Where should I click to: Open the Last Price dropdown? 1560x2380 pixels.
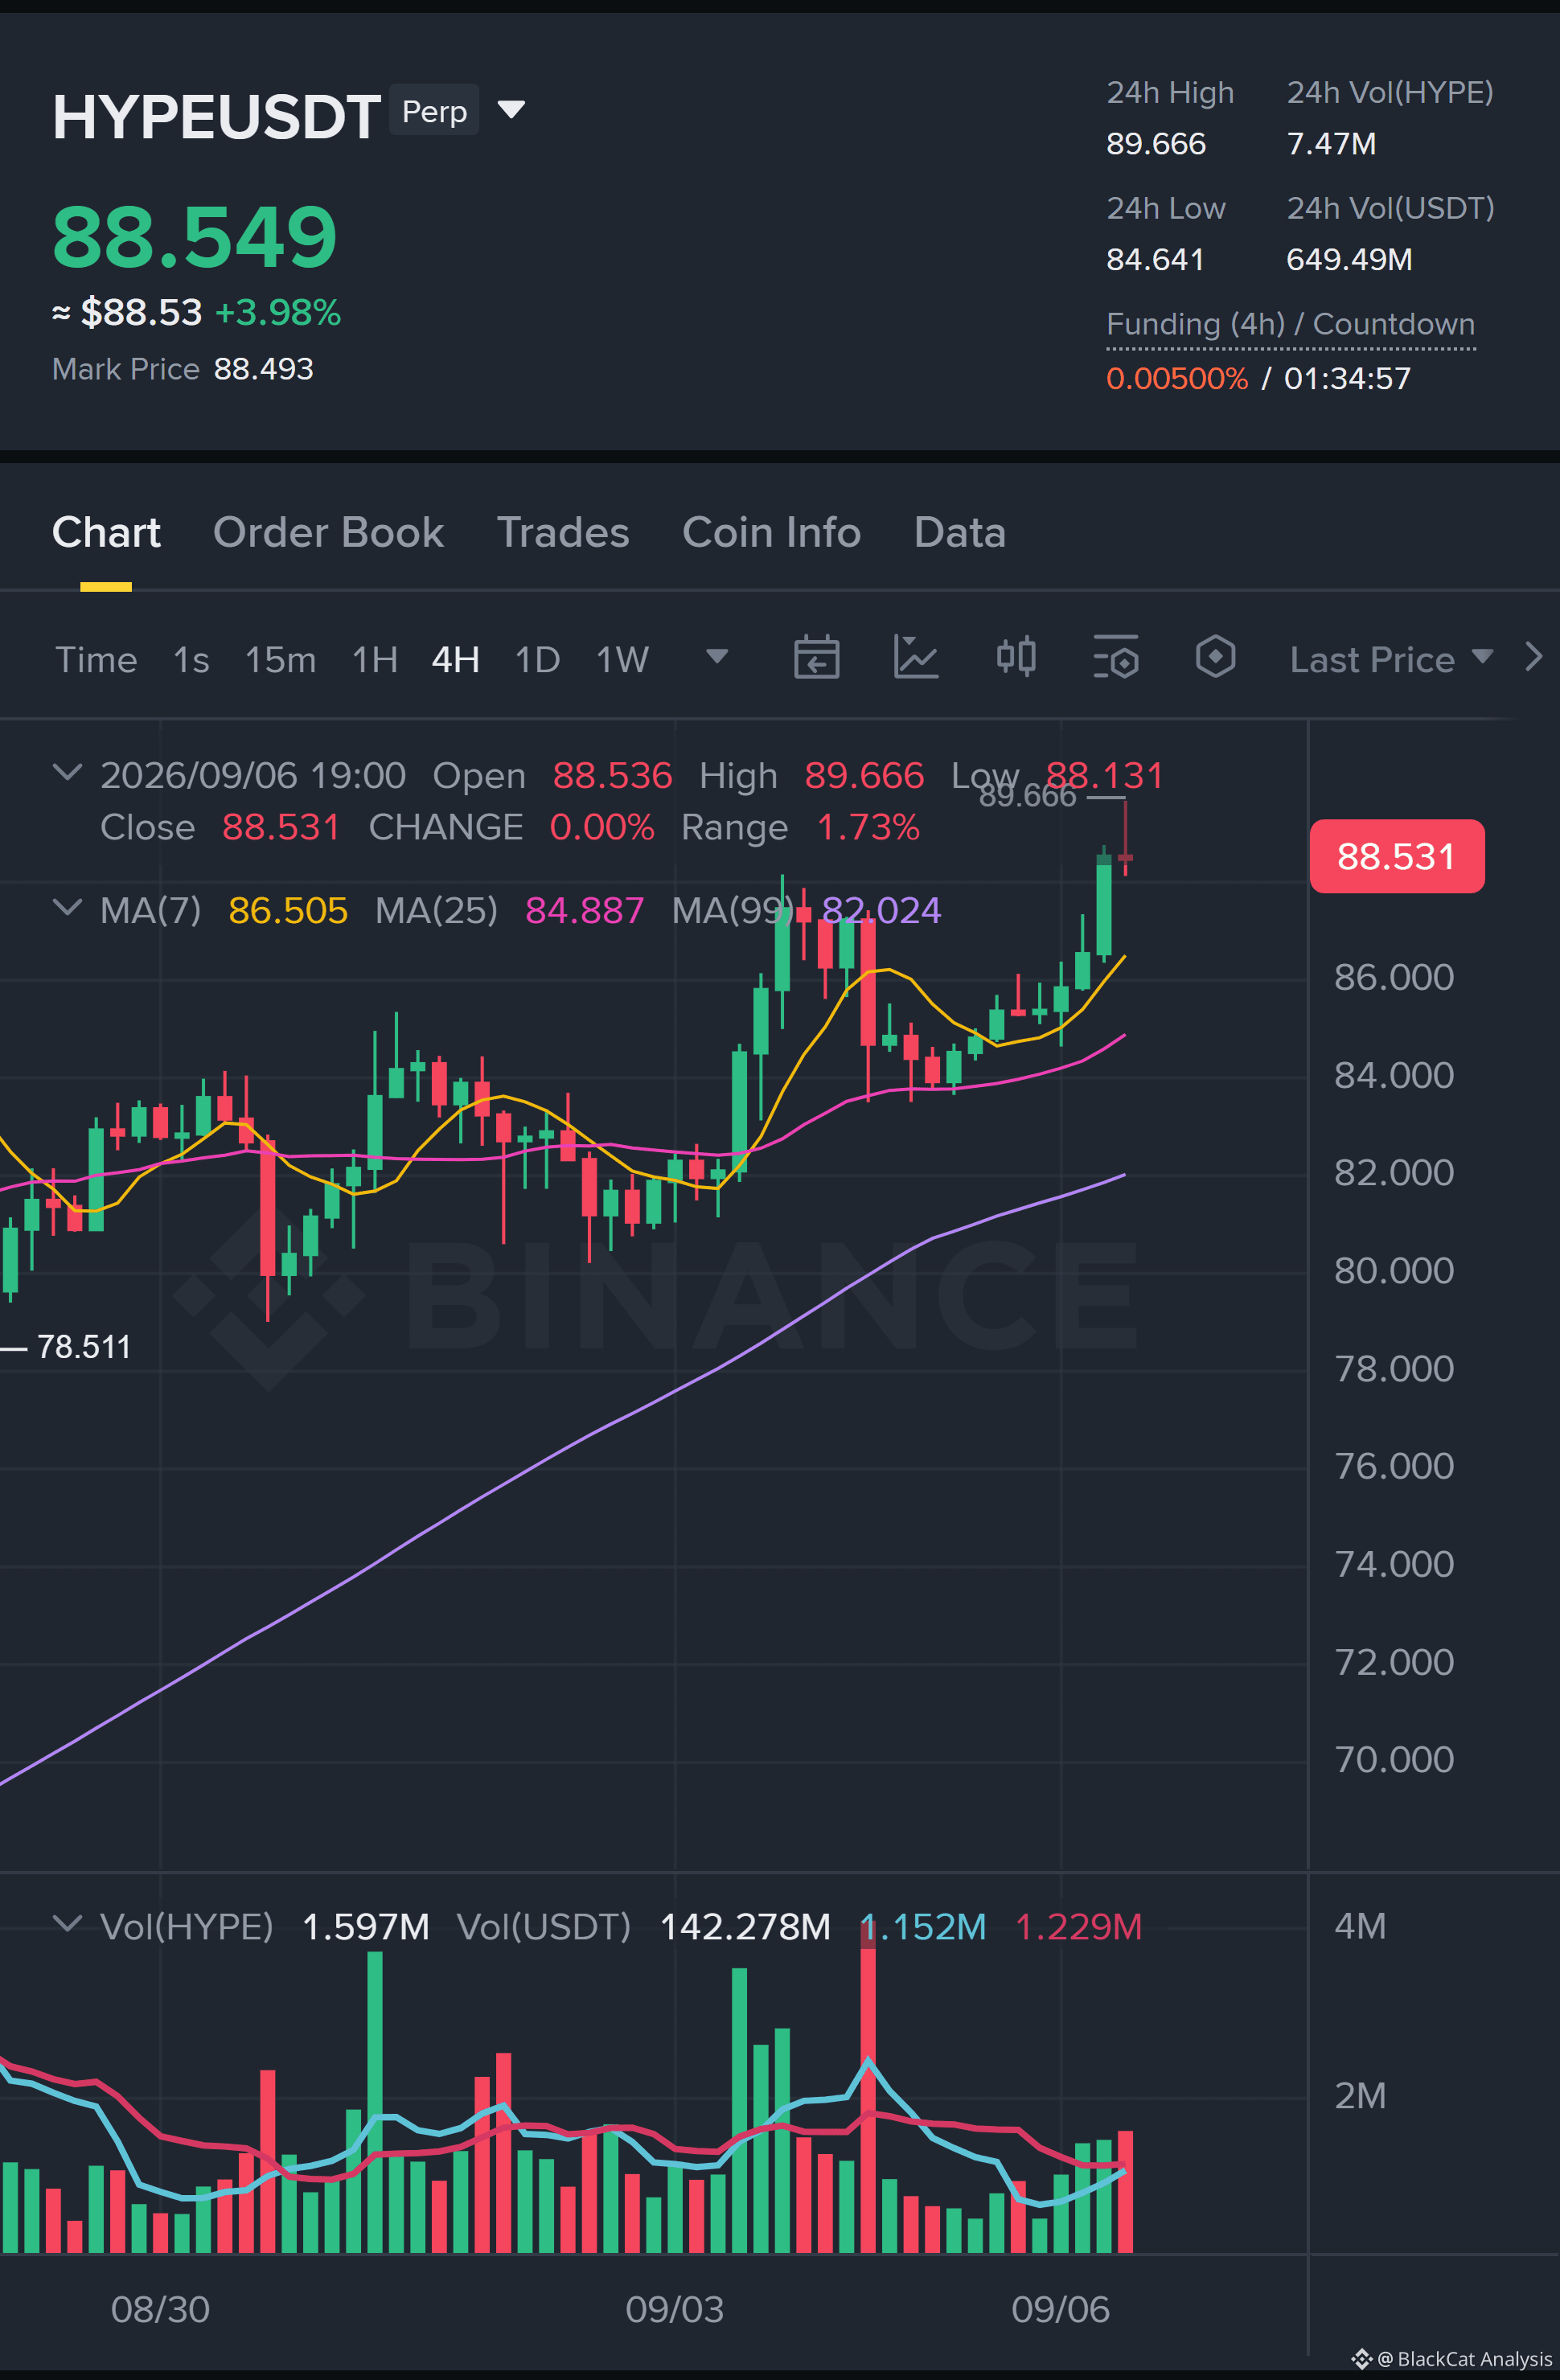[x=1391, y=659]
